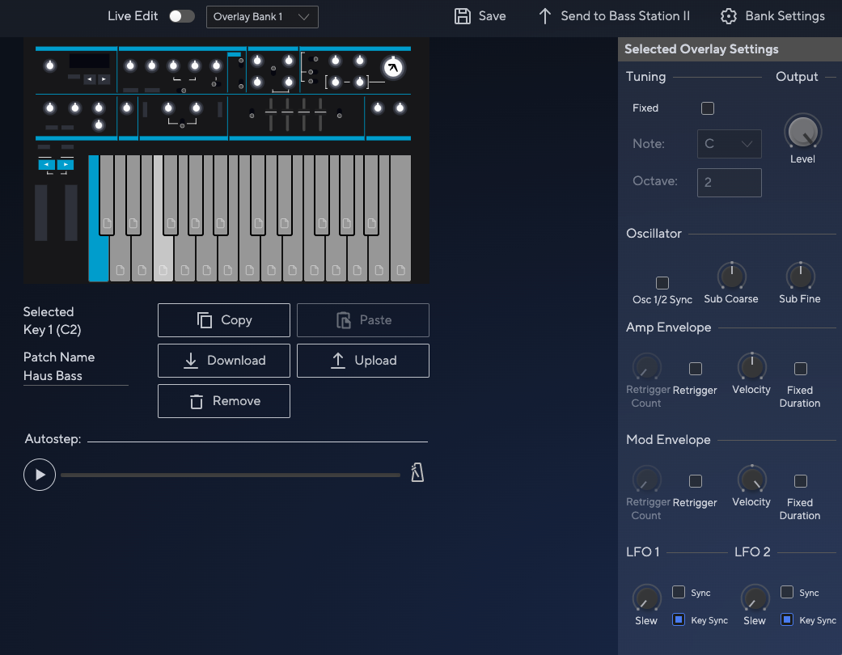Open Bank Settings gear icon
The width and height of the screenshot is (842, 655).
728,16
